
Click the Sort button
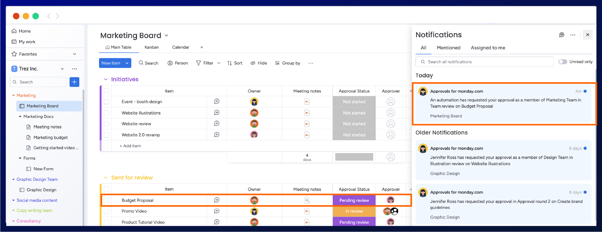pos(235,63)
